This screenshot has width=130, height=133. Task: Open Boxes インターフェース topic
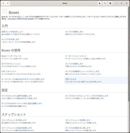click(x=11, y=56)
